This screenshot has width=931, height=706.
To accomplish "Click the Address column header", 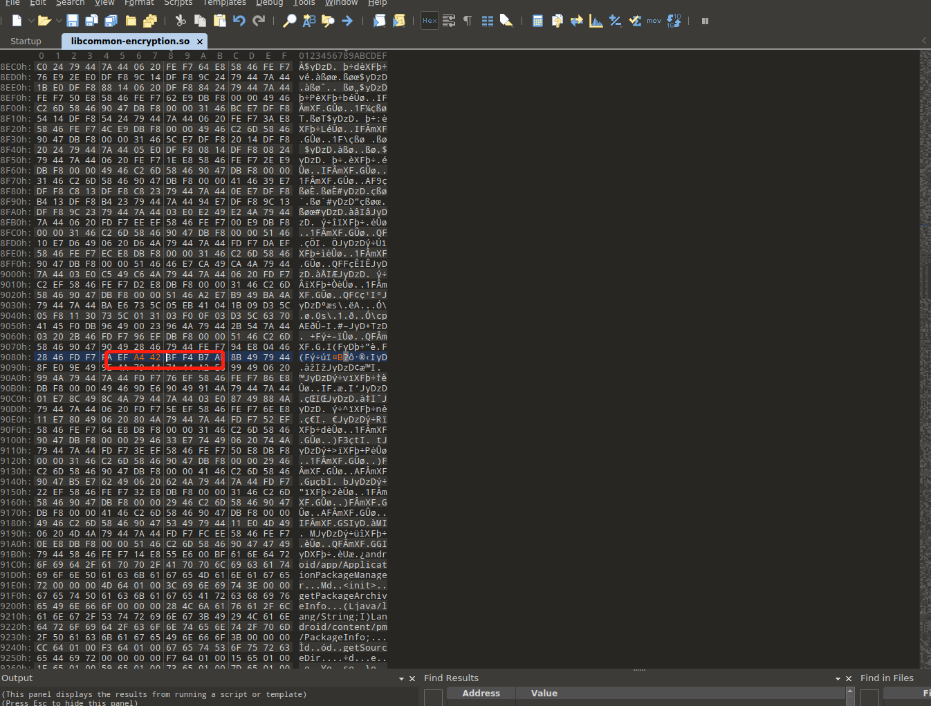I will [481, 693].
